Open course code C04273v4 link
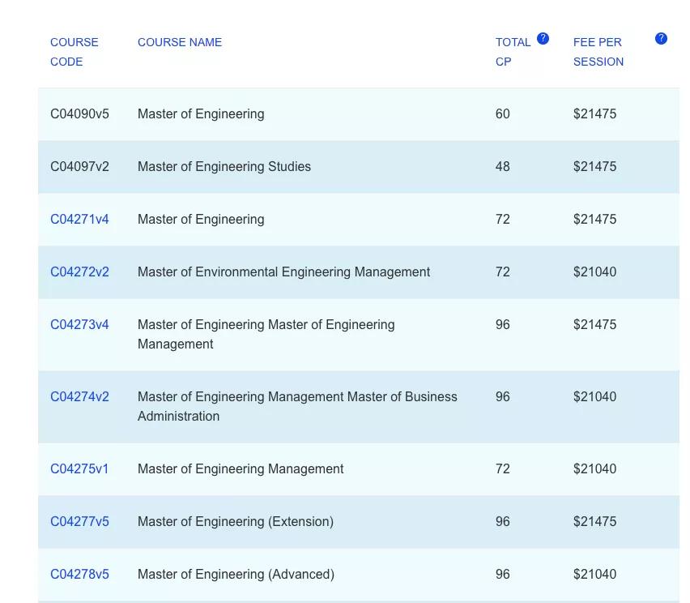The width and height of the screenshot is (690, 603). click(x=79, y=325)
